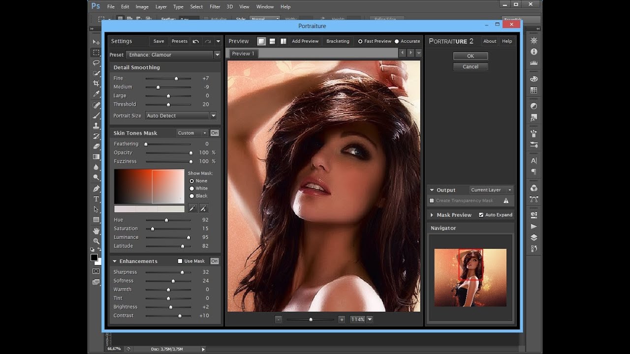Open the Filter menu
Viewport: 630px width, 354px height.
tap(215, 7)
